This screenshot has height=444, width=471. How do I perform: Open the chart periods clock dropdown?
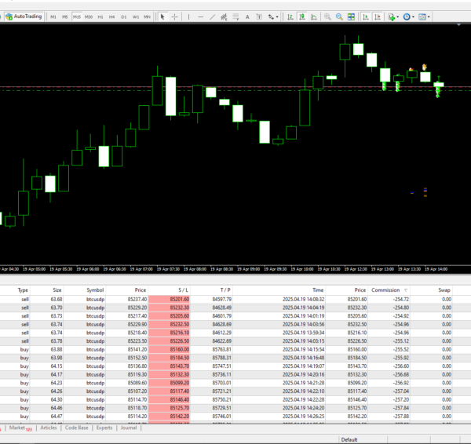[409, 16]
